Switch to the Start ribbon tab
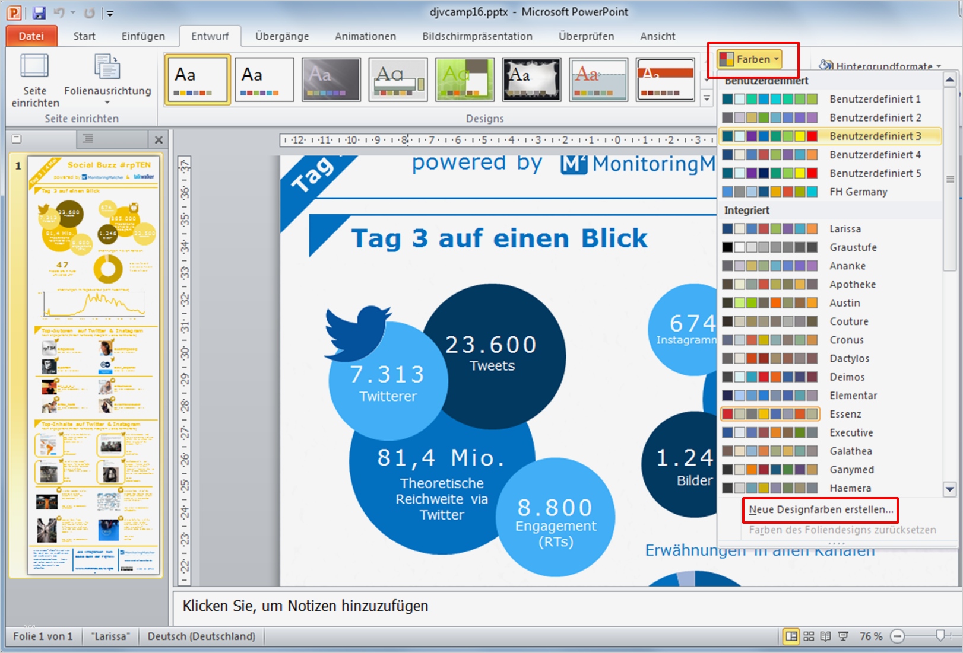 tap(84, 36)
